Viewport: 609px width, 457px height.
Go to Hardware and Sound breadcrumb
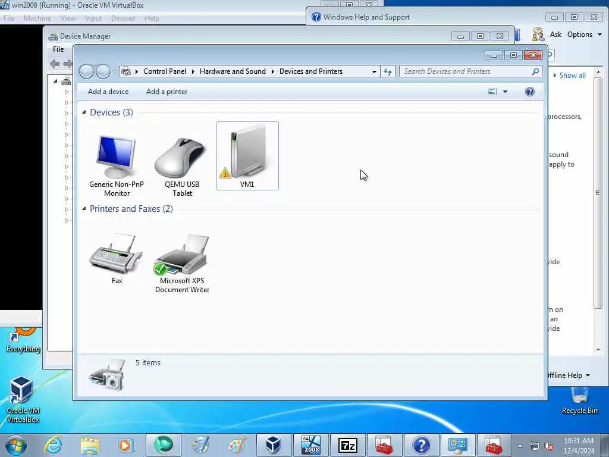point(233,71)
